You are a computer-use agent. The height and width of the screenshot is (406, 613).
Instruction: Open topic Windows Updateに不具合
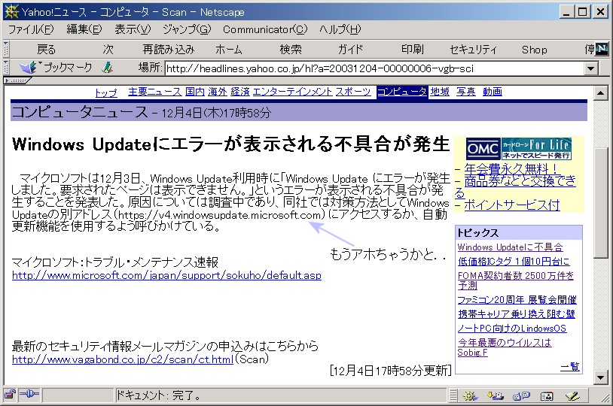tap(510, 247)
